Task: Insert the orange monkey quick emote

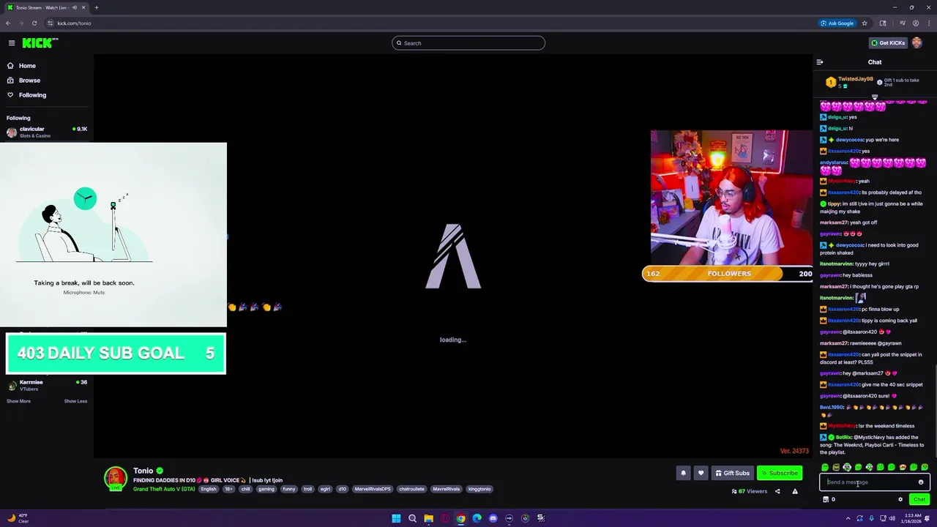Action: tap(903, 467)
